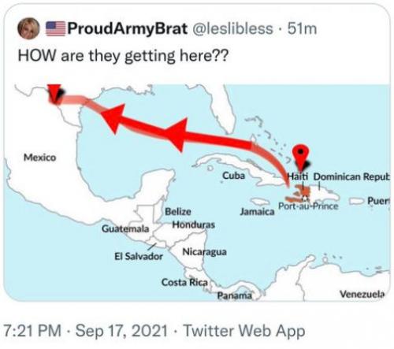Screen dimensions: 394x349
Task: Visit the @leslibless handle link
Action: (x=232, y=28)
